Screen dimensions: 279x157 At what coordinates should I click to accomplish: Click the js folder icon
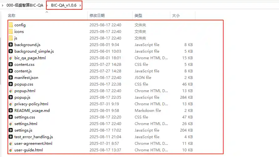11,38
